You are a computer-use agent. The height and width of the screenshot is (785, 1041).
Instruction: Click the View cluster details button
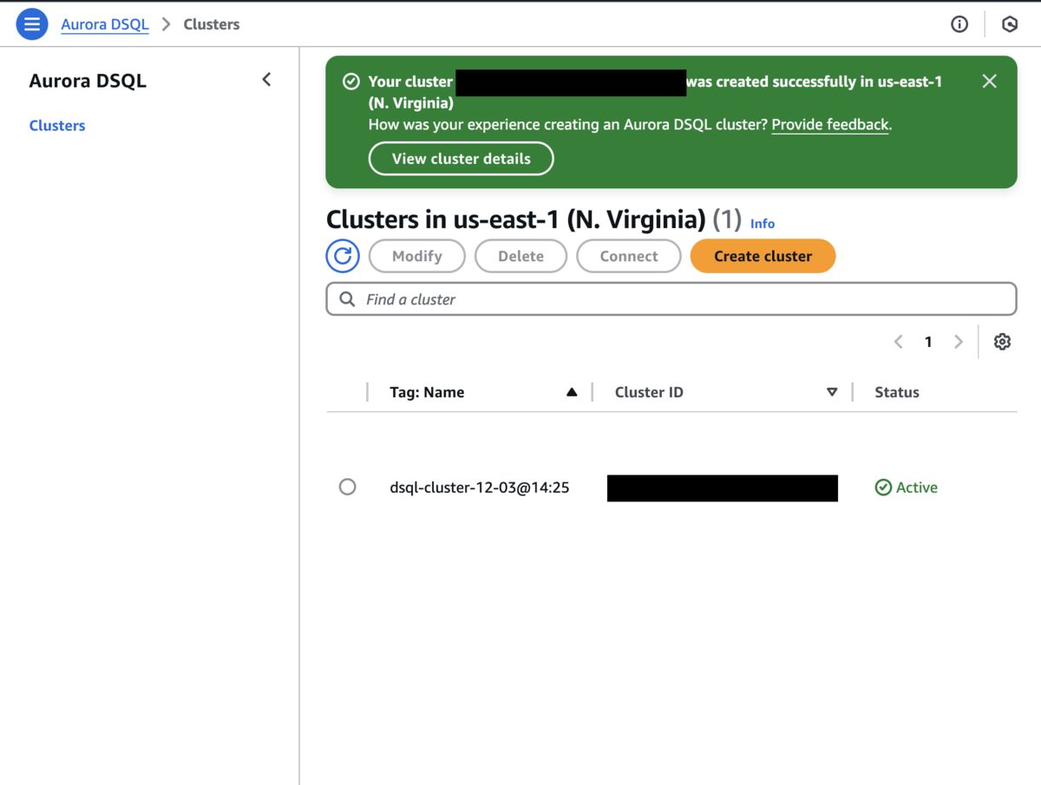(462, 159)
